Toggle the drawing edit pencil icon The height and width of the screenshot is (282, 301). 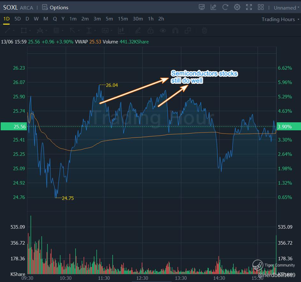213,7
